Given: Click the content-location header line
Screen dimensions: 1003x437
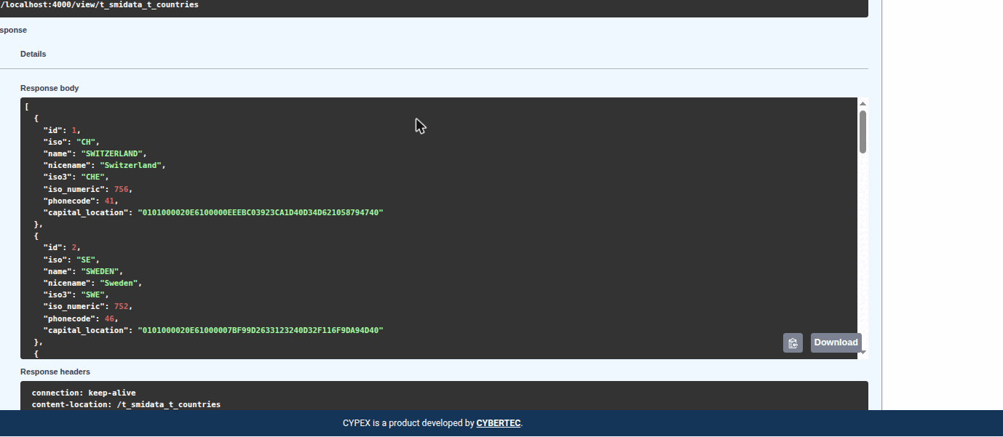Looking at the screenshot, I should (126, 404).
